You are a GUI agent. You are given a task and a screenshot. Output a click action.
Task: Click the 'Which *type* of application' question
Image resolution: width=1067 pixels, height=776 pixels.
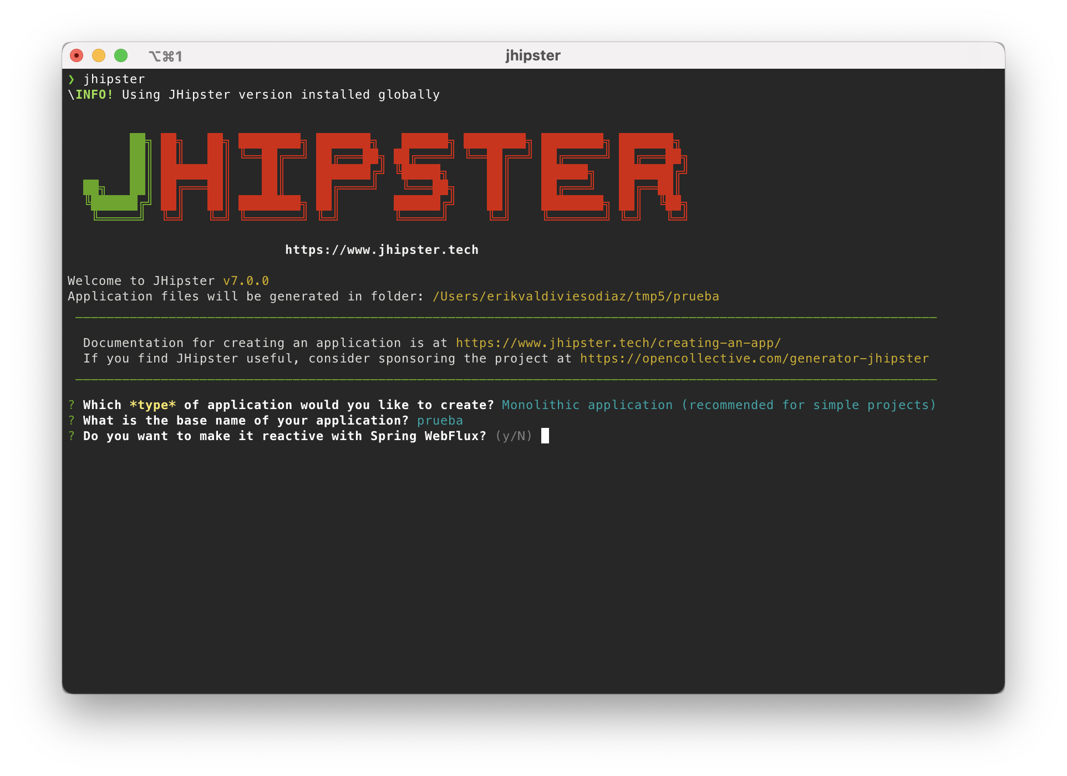[288, 405]
